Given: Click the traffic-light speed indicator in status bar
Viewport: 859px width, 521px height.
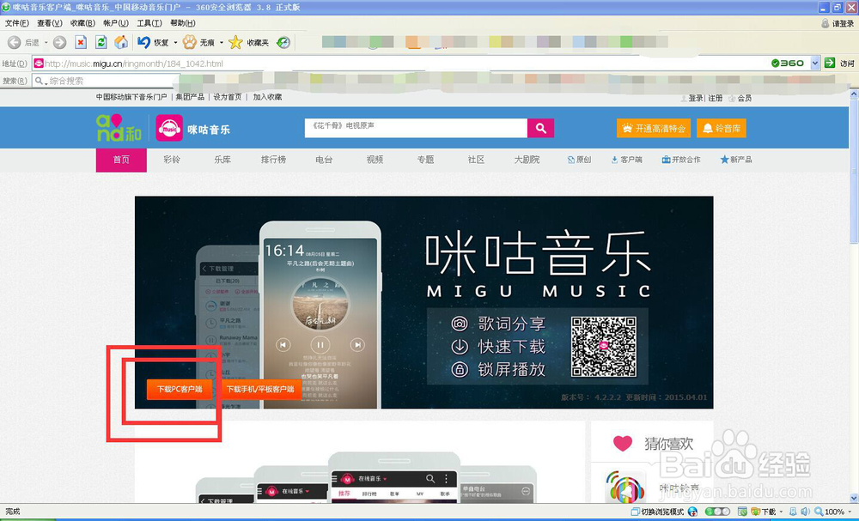Looking at the screenshot, I should [717, 512].
